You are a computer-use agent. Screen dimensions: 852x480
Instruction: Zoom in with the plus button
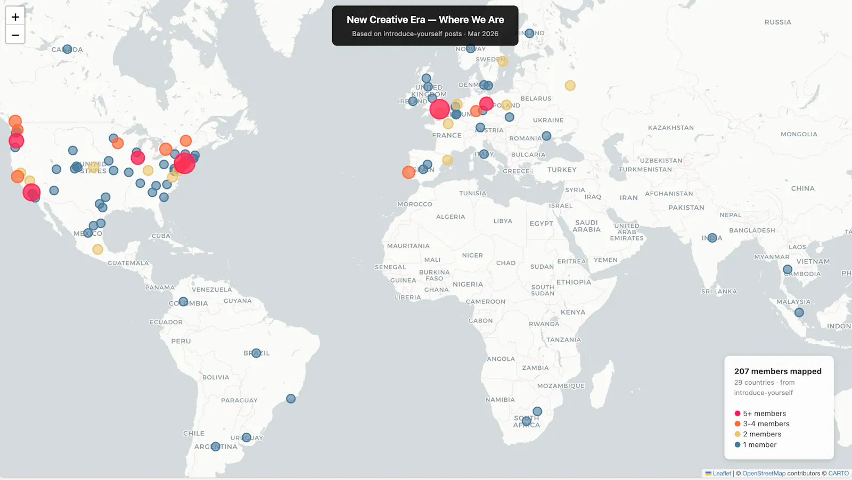click(x=15, y=17)
